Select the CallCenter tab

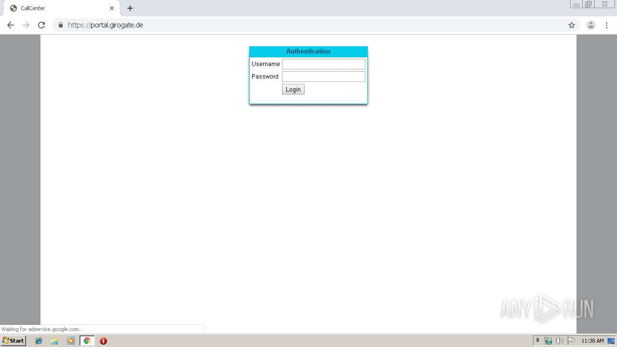(x=62, y=8)
